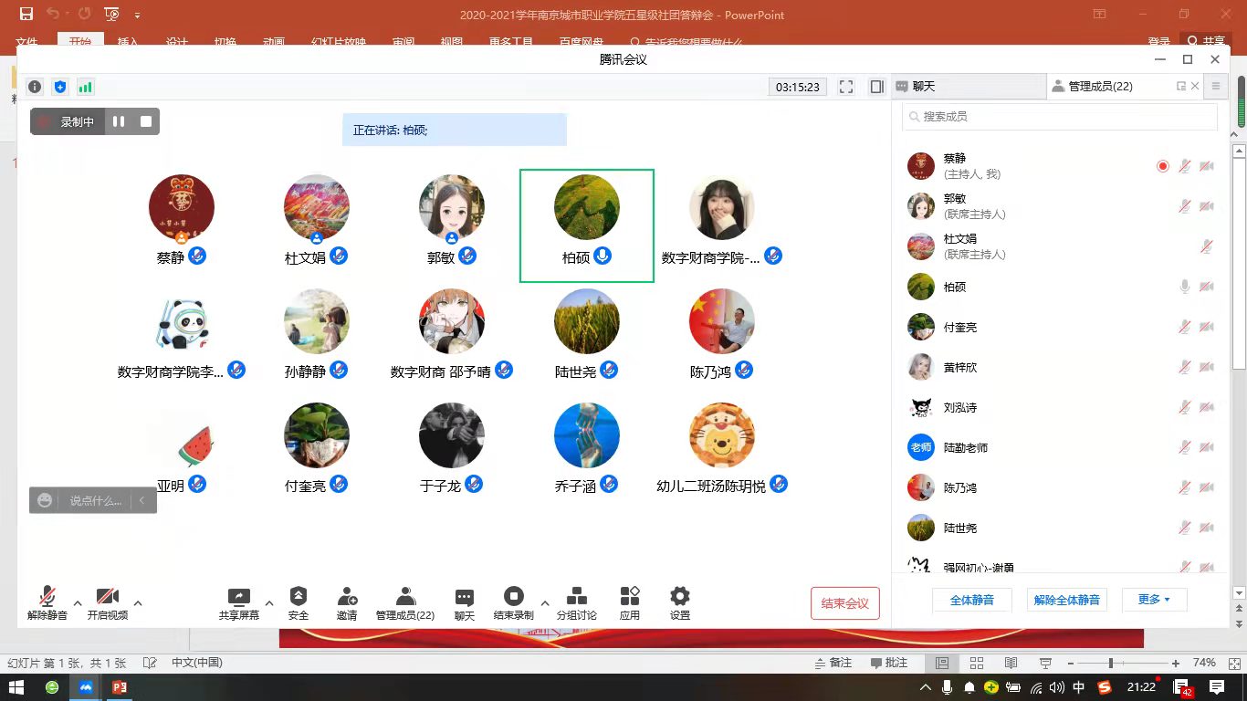Enter full screen with the expand icon
The height and width of the screenshot is (701, 1247).
846,87
